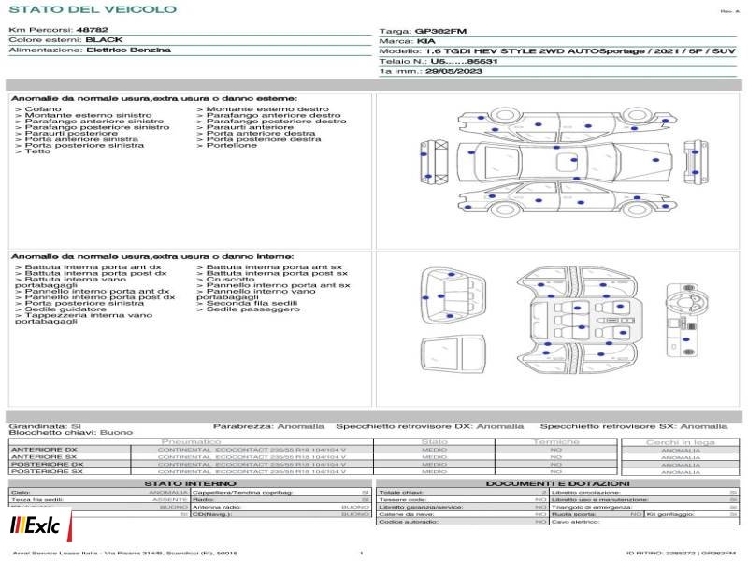The image size is (748, 561).
Task: Select 'Porta posteriore destra' entry
Action: click(x=259, y=139)
